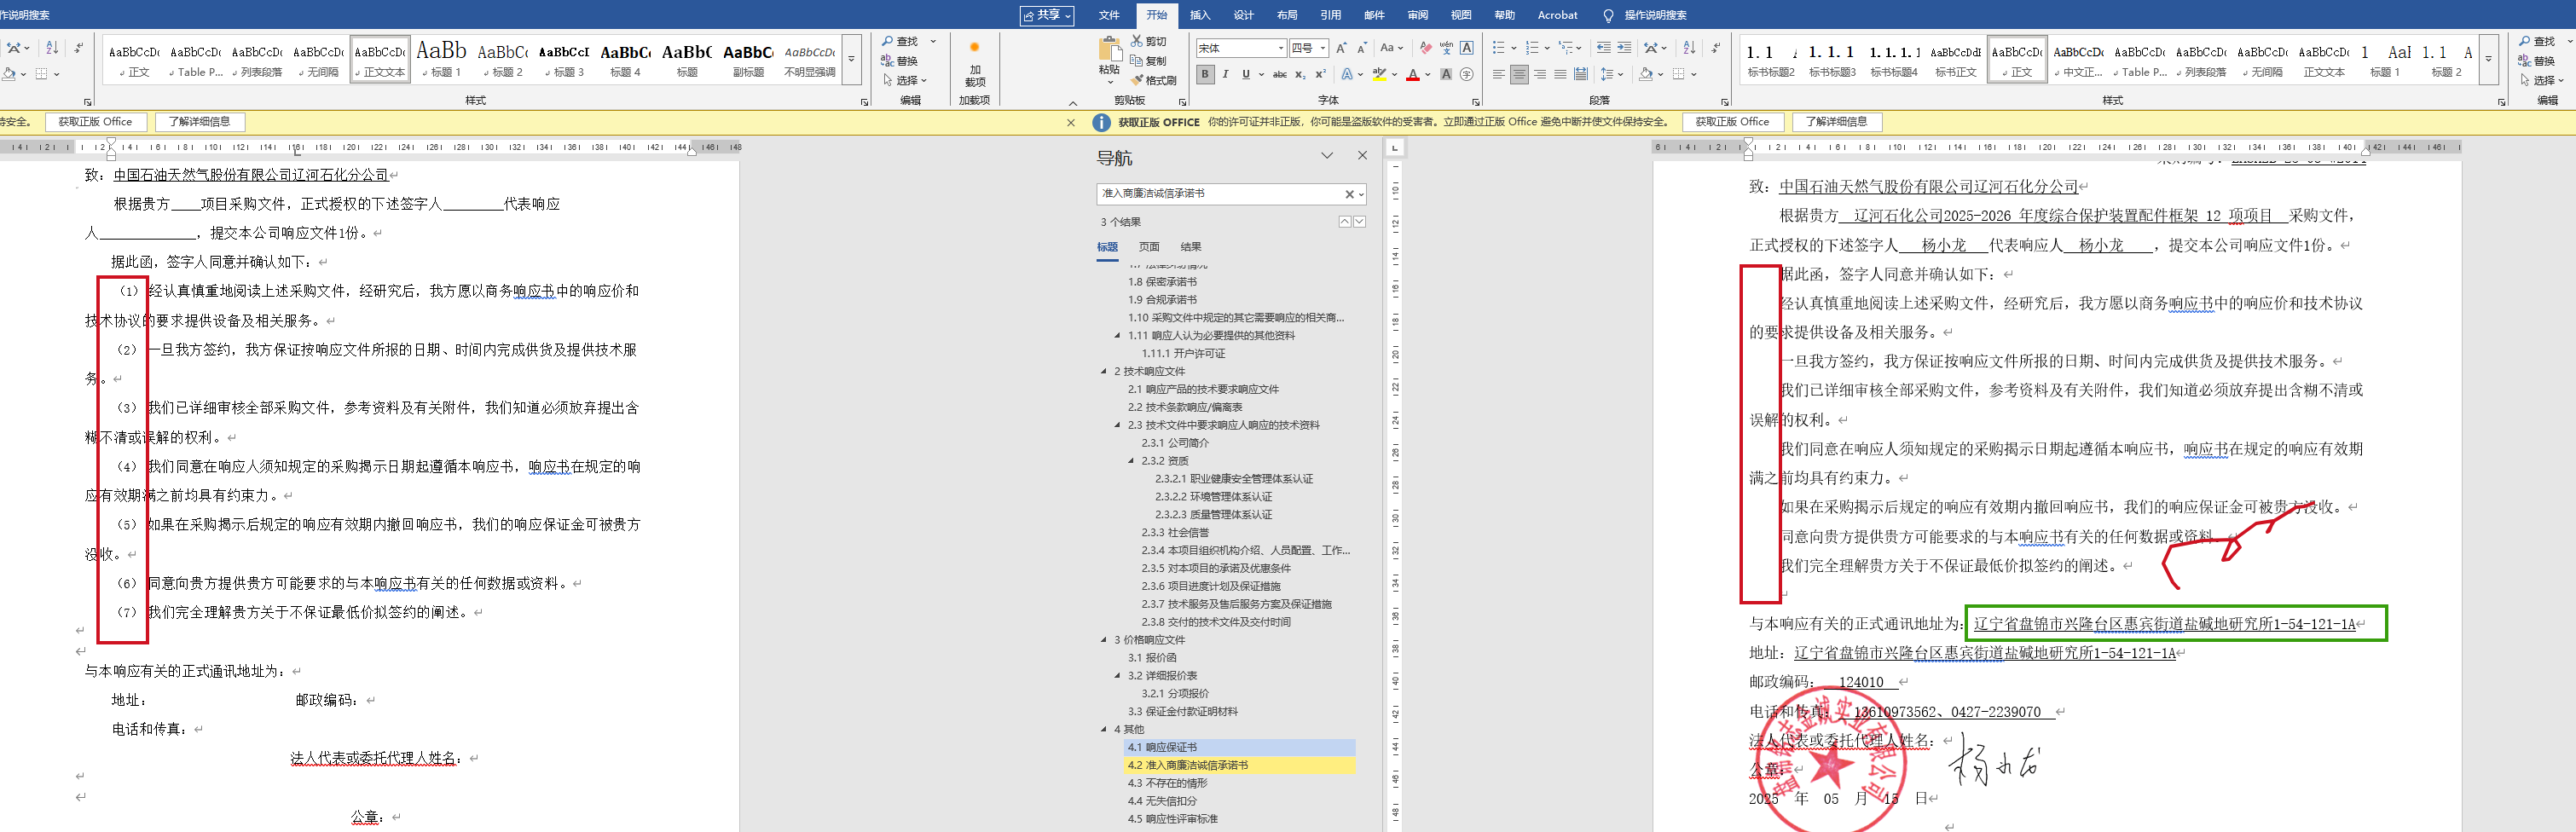Click the Increase Indent icon

coord(1625,48)
